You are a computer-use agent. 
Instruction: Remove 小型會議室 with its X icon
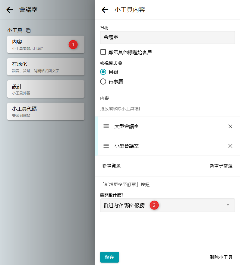click(230, 146)
